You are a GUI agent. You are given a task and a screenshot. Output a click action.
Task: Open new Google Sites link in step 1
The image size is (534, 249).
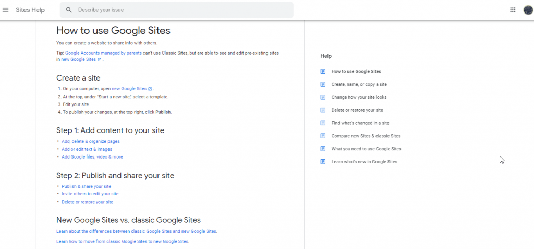click(x=129, y=89)
